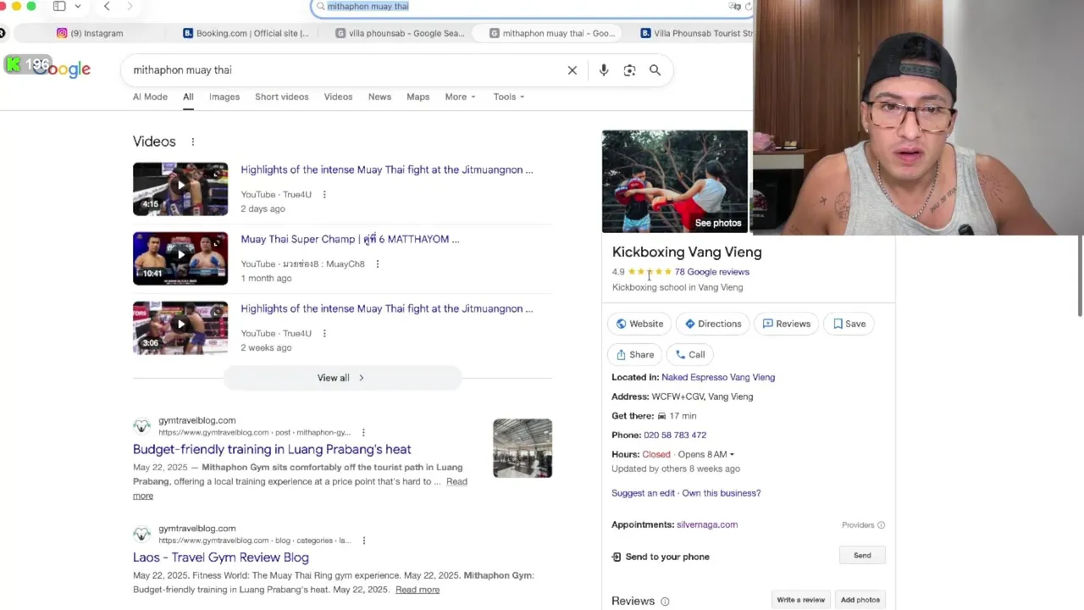
Task: Open Naked Espresso Vang Vieng link
Action: (x=718, y=377)
